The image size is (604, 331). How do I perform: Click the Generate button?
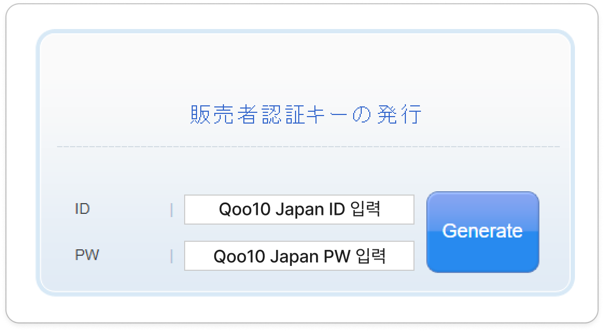(483, 232)
